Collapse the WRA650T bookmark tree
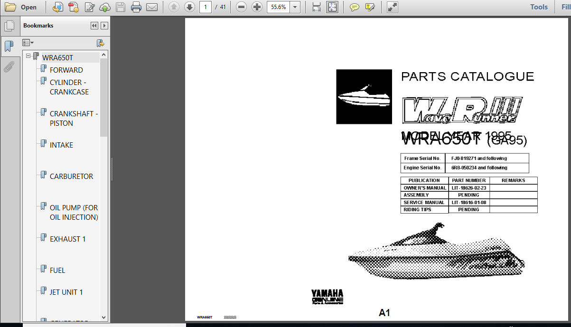This screenshot has width=571, height=327. click(x=28, y=56)
